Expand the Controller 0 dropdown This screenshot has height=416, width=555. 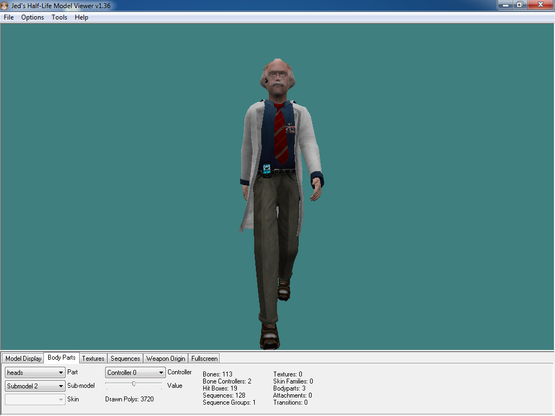tap(135, 372)
